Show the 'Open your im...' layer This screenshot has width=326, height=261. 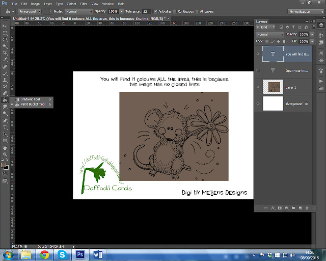(258, 70)
